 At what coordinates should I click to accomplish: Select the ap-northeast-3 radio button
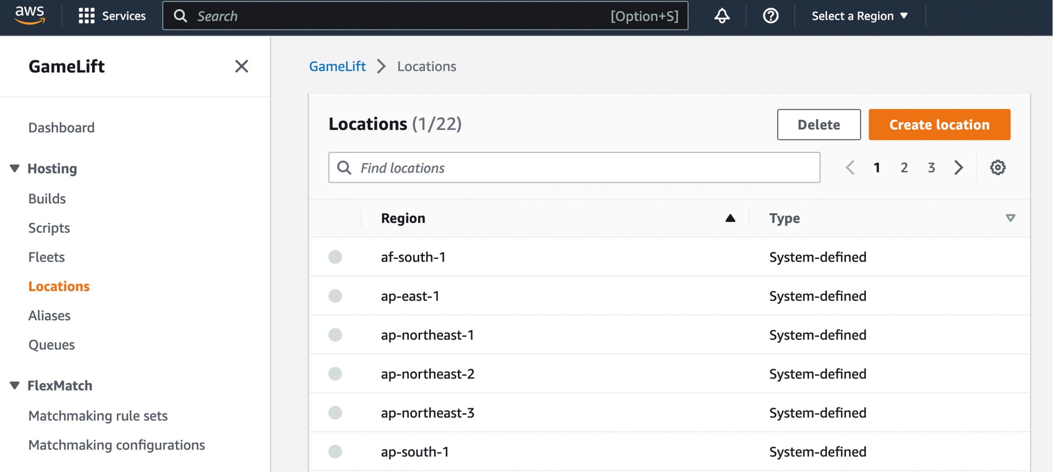(x=335, y=413)
